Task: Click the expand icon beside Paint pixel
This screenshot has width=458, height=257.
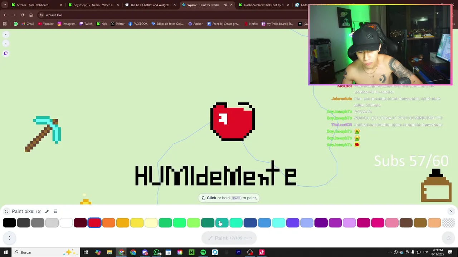Action: [6, 211]
